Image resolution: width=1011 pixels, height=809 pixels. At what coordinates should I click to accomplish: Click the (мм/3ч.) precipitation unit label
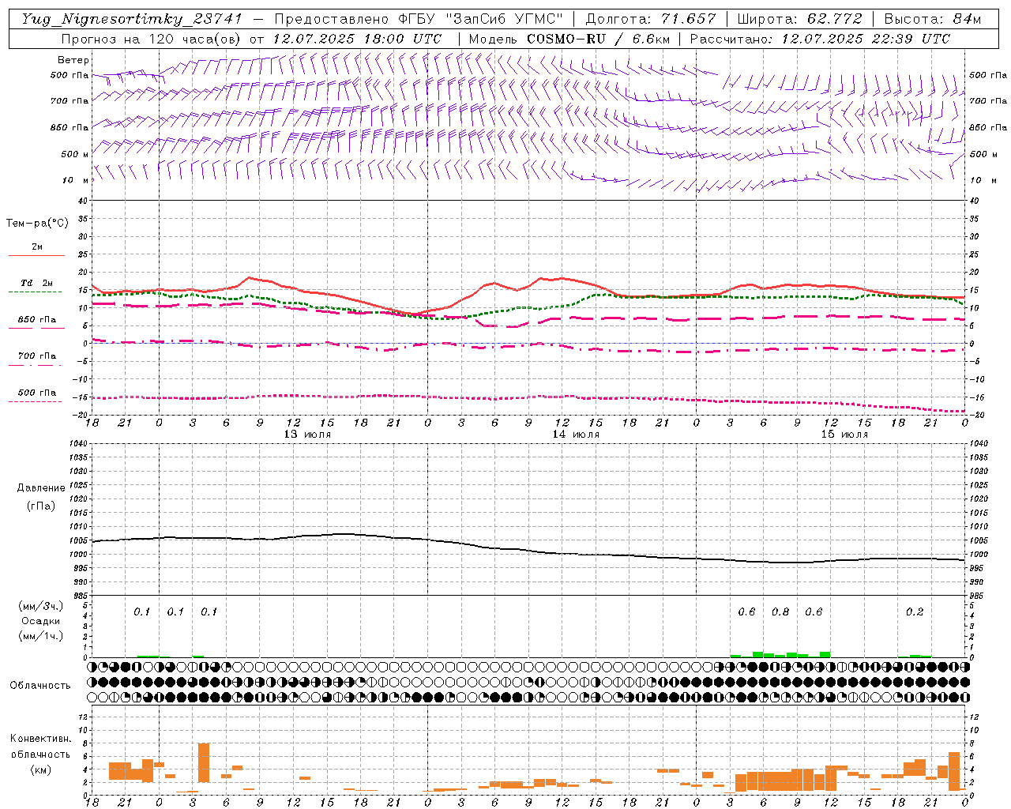[40, 607]
